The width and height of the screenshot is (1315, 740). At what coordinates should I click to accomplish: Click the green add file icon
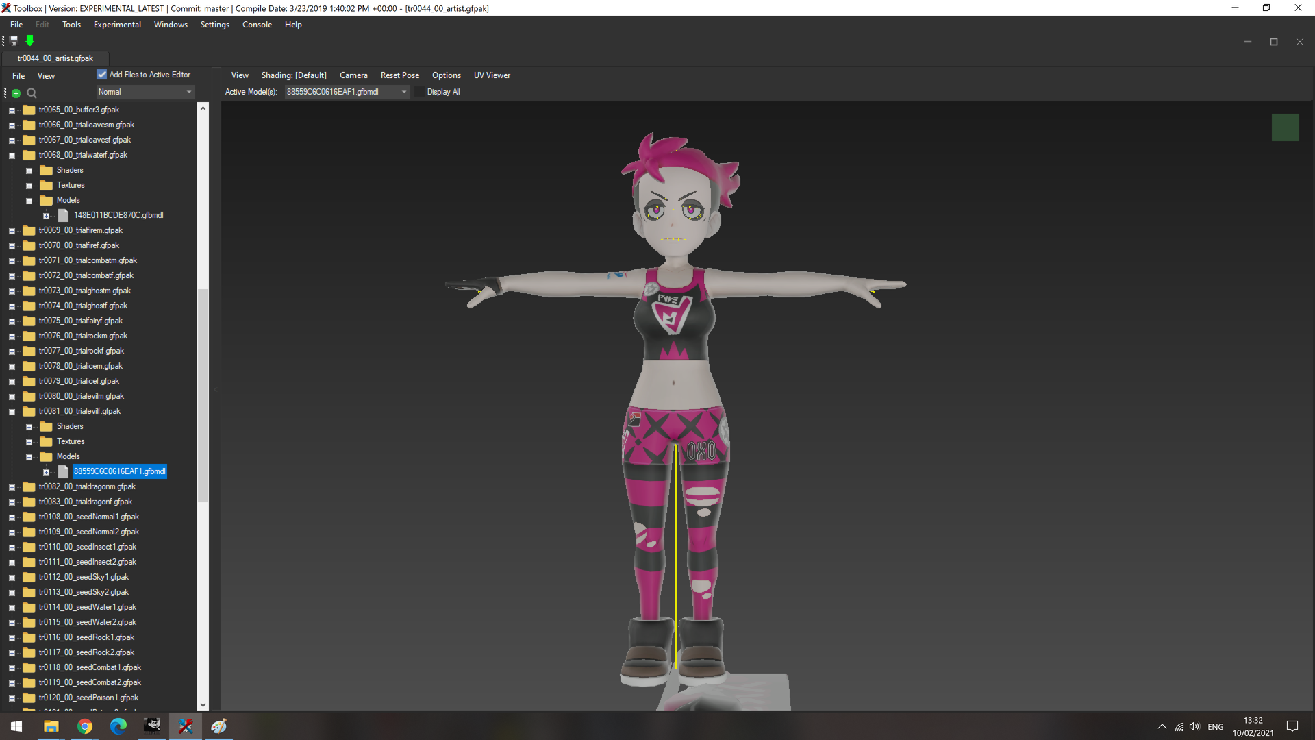16,93
